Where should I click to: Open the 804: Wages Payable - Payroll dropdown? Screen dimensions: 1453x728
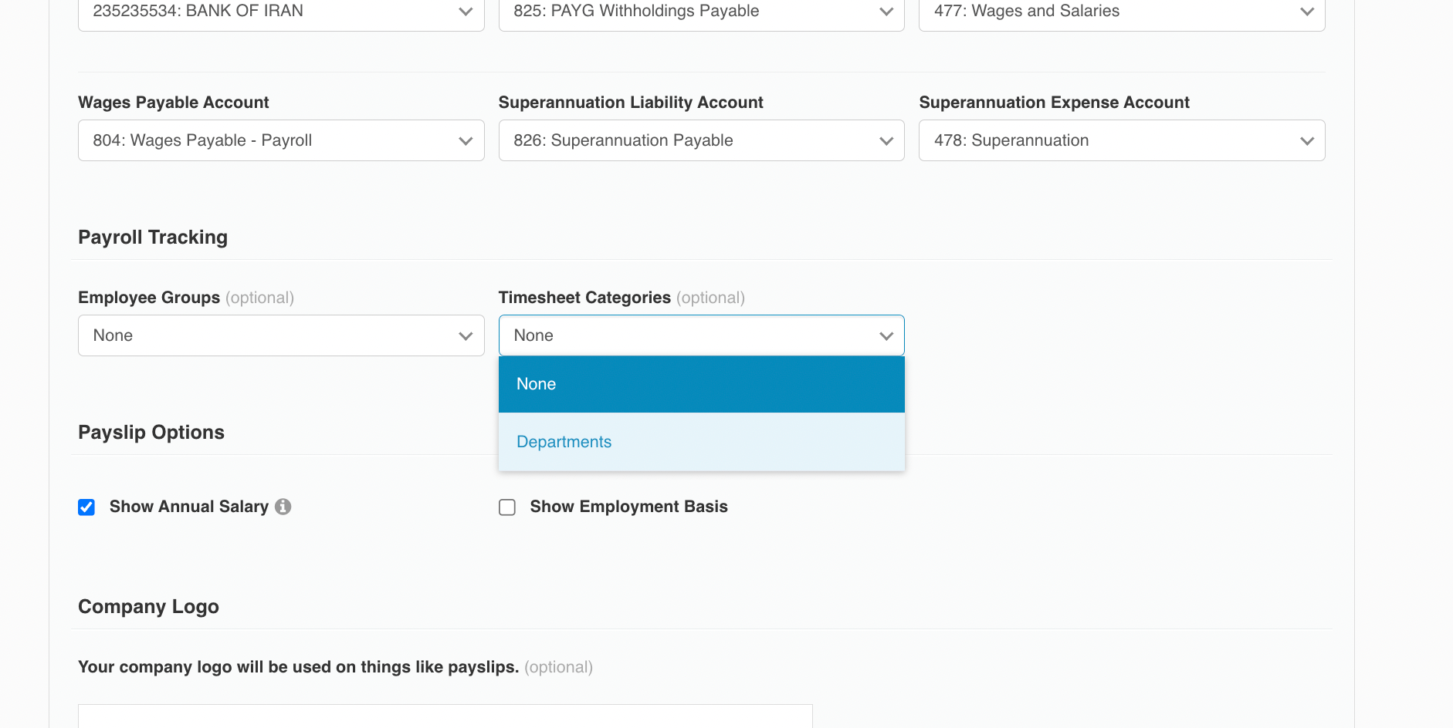280,140
